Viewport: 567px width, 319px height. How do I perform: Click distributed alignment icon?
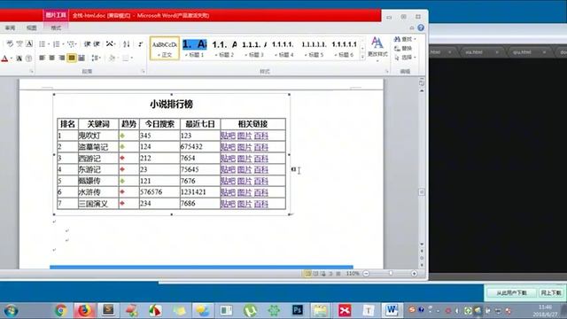[x=82, y=58]
